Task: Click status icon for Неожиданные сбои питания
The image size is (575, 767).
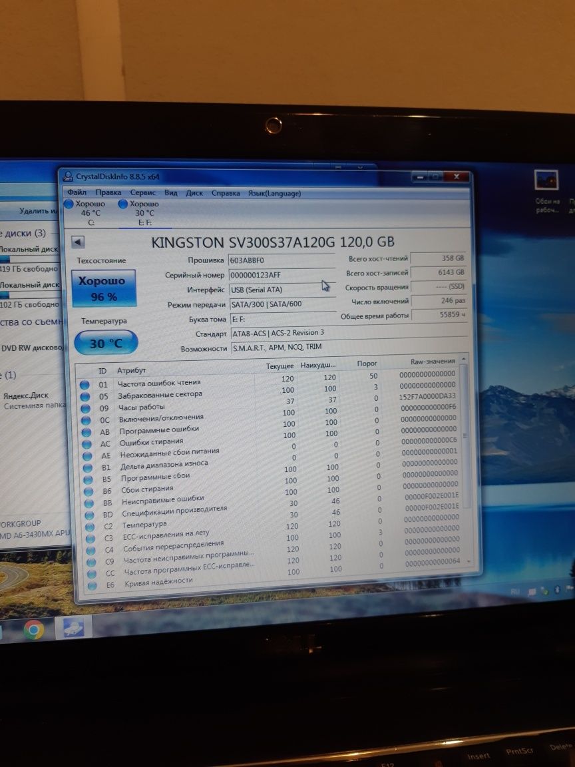Action: [87, 456]
